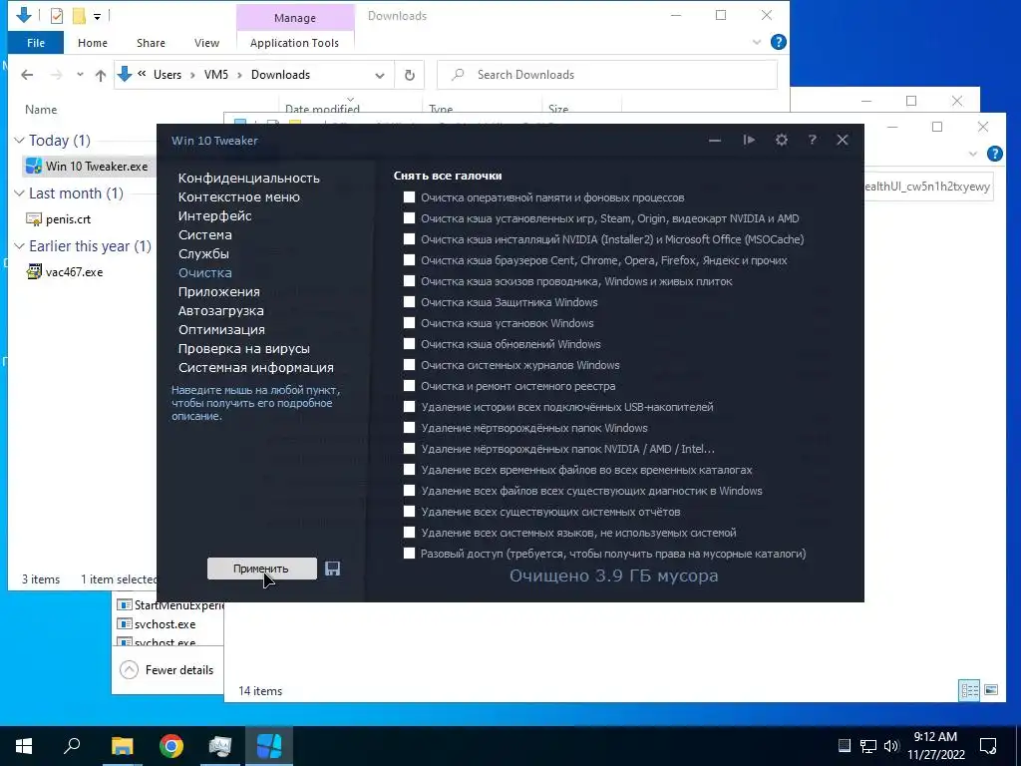Check 'Очистка и ремонт системного реестра'
Viewport: 1021px width, 766px height.
[x=409, y=386]
